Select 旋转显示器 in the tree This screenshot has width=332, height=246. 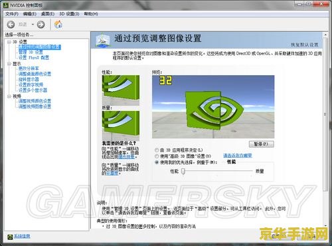29,79
